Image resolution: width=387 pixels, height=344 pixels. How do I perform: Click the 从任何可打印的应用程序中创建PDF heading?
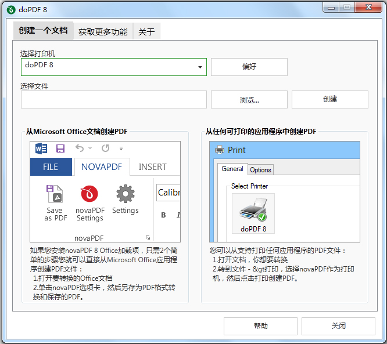pyautogui.click(x=261, y=131)
